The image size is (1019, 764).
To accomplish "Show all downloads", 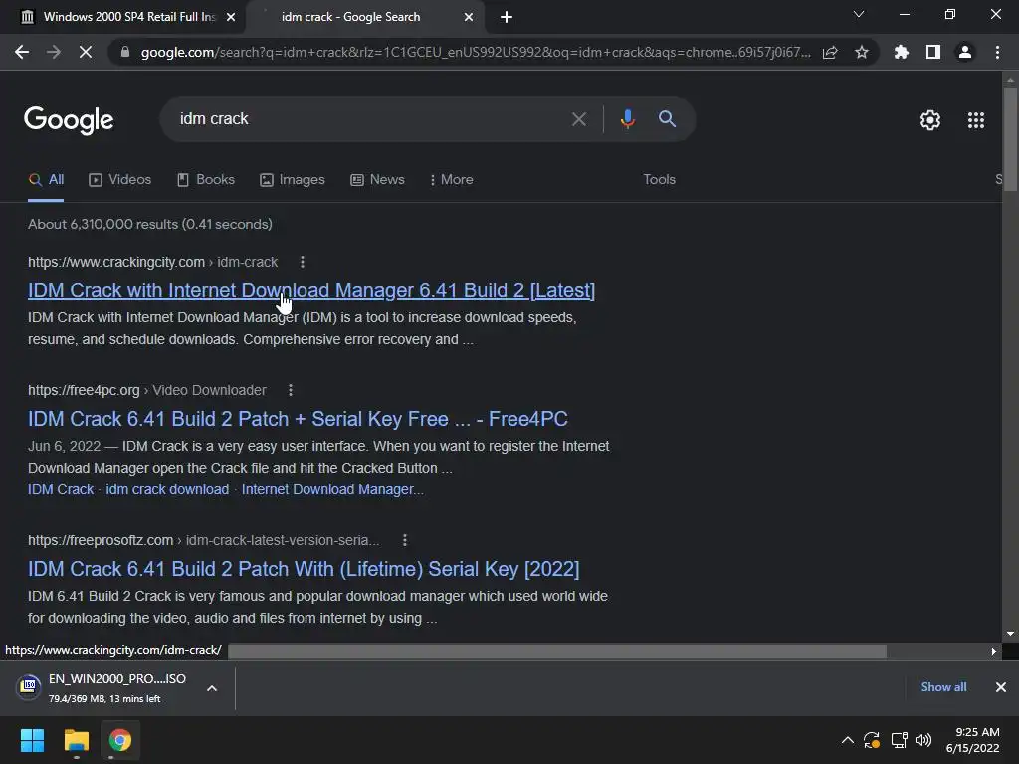I will tap(943, 687).
